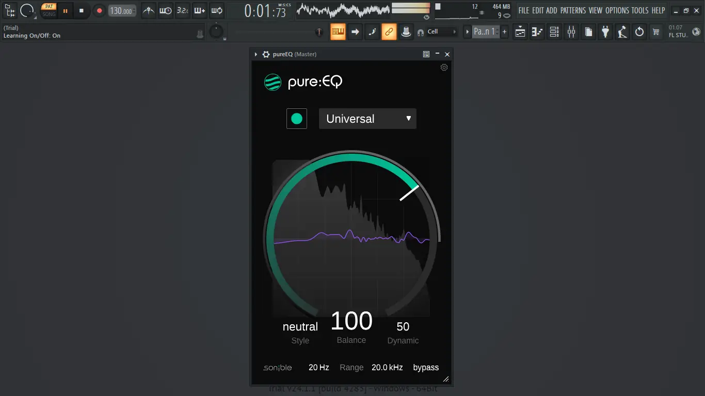The image size is (705, 396).
Task: Toggle loop recording icon
Action: pyautogui.click(x=217, y=10)
